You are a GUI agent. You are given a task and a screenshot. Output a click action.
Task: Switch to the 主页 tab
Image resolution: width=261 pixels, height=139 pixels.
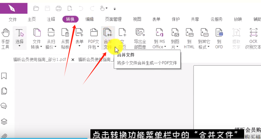pyautogui.click(x=32, y=19)
